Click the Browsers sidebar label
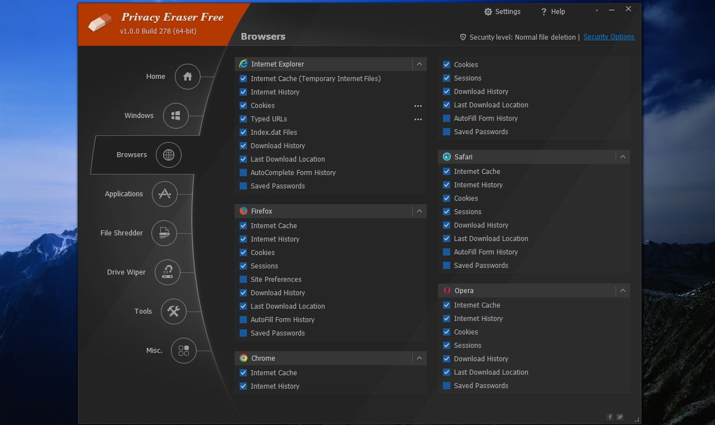715x425 pixels. (x=132, y=155)
